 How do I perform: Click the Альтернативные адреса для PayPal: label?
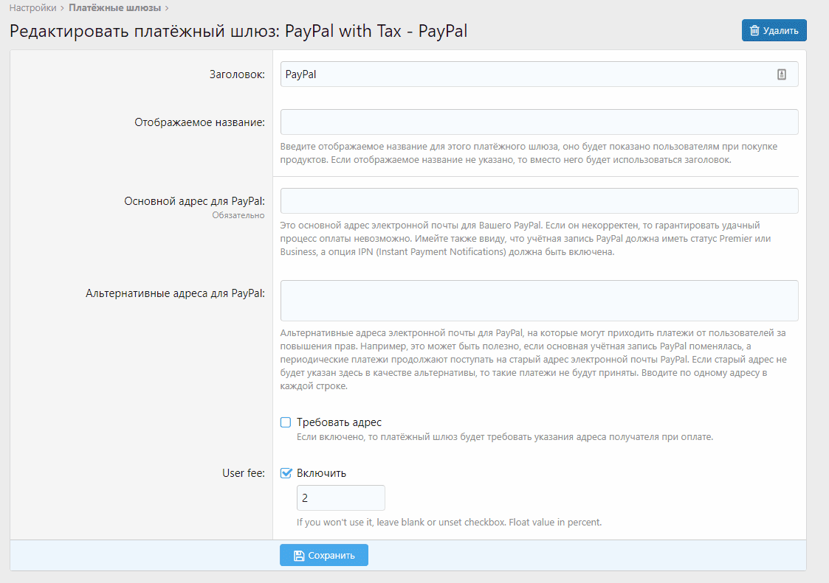tap(175, 293)
